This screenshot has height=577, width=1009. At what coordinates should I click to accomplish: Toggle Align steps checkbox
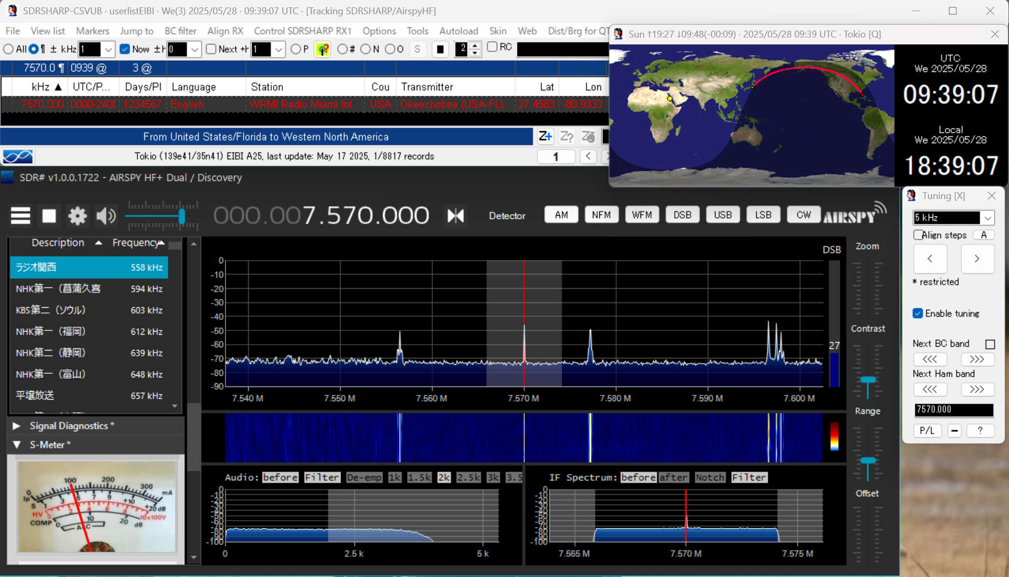pyautogui.click(x=918, y=235)
